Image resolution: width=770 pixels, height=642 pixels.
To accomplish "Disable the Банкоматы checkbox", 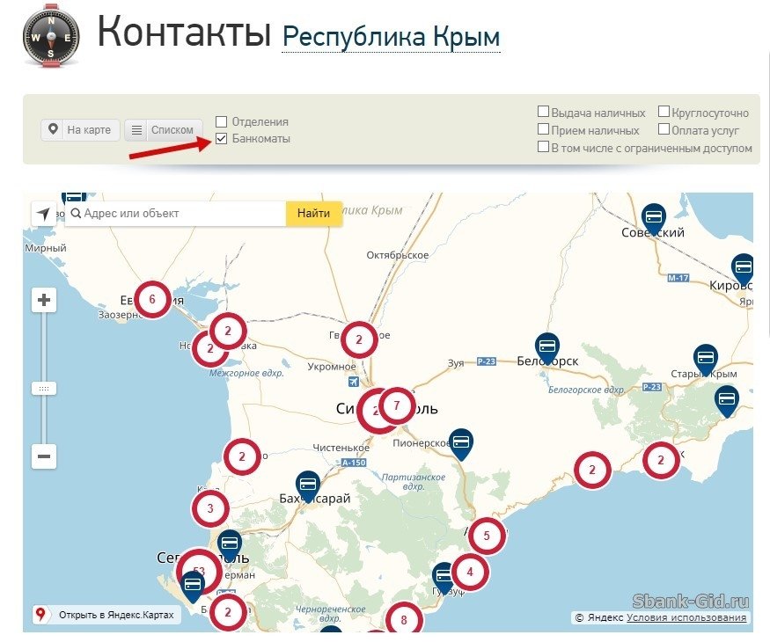I will (223, 137).
